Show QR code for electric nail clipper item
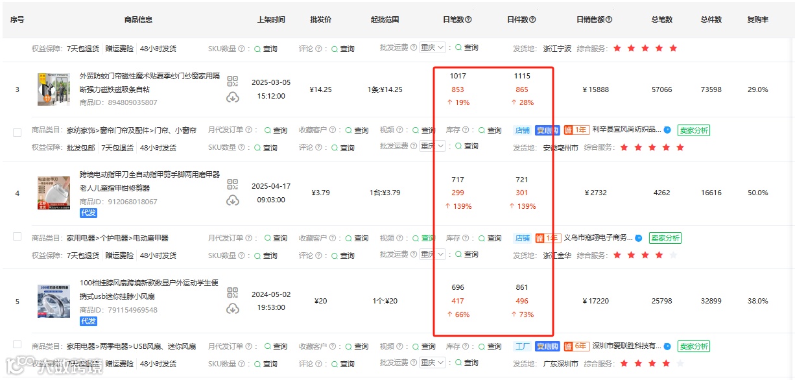Viewport: 795px width, 380px height. tap(233, 184)
